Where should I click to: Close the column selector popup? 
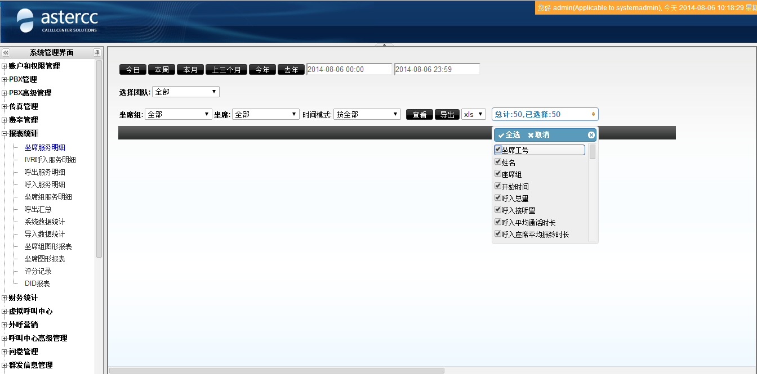tap(591, 135)
